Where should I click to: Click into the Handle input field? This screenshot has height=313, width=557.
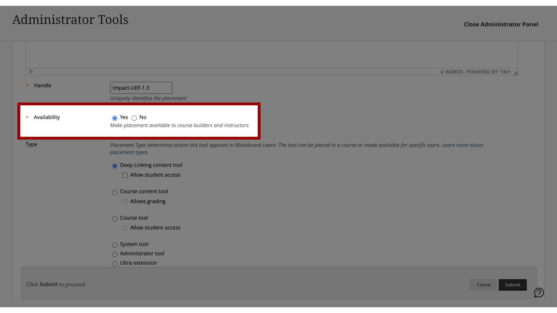tap(141, 88)
